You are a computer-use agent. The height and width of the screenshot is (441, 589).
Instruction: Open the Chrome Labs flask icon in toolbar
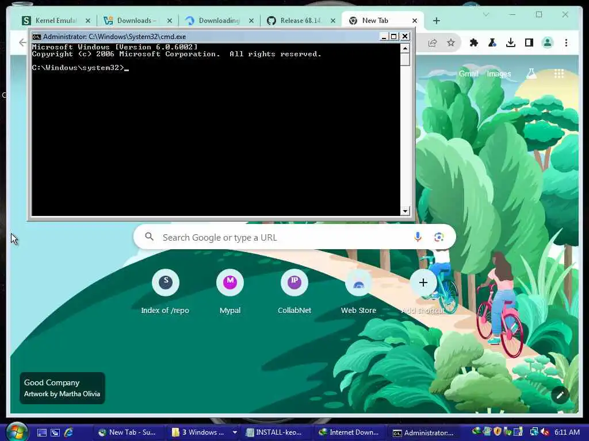pos(492,42)
